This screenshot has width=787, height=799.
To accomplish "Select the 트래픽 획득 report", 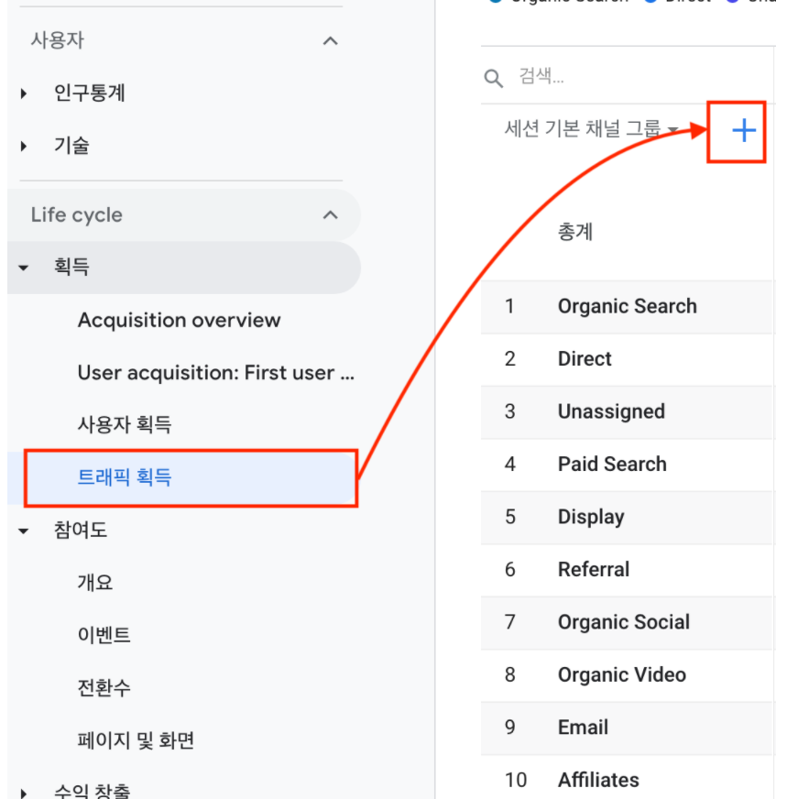I will pyautogui.click(x=191, y=478).
